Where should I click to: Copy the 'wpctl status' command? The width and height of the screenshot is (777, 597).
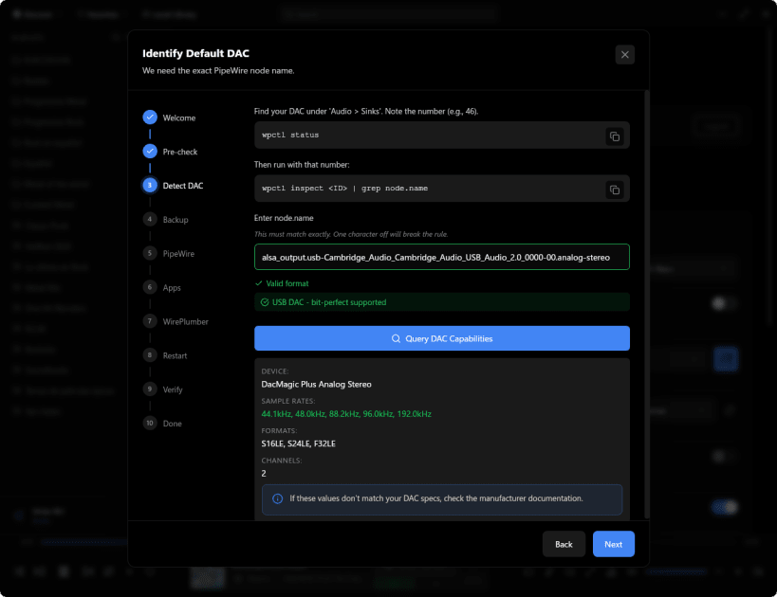pyautogui.click(x=615, y=136)
